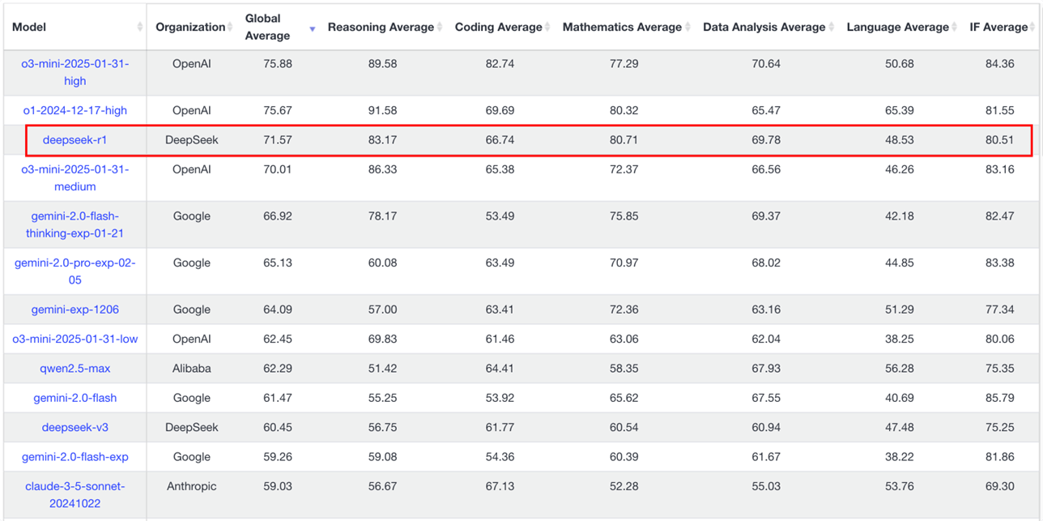
Task: Click coding average value 61.77
Action: [x=500, y=427]
